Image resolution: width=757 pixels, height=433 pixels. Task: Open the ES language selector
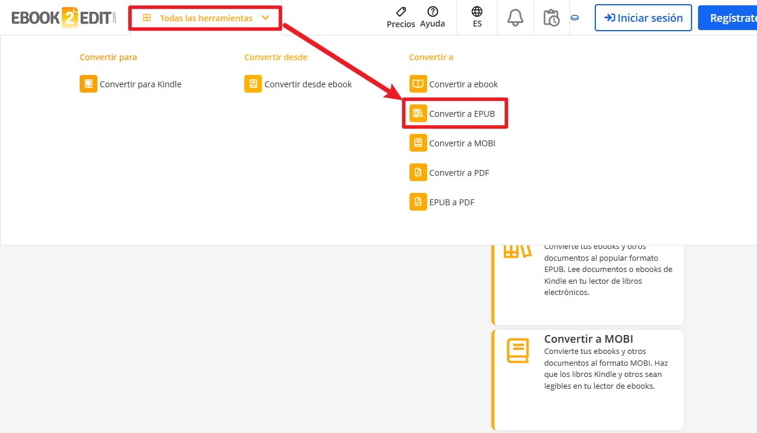(477, 18)
